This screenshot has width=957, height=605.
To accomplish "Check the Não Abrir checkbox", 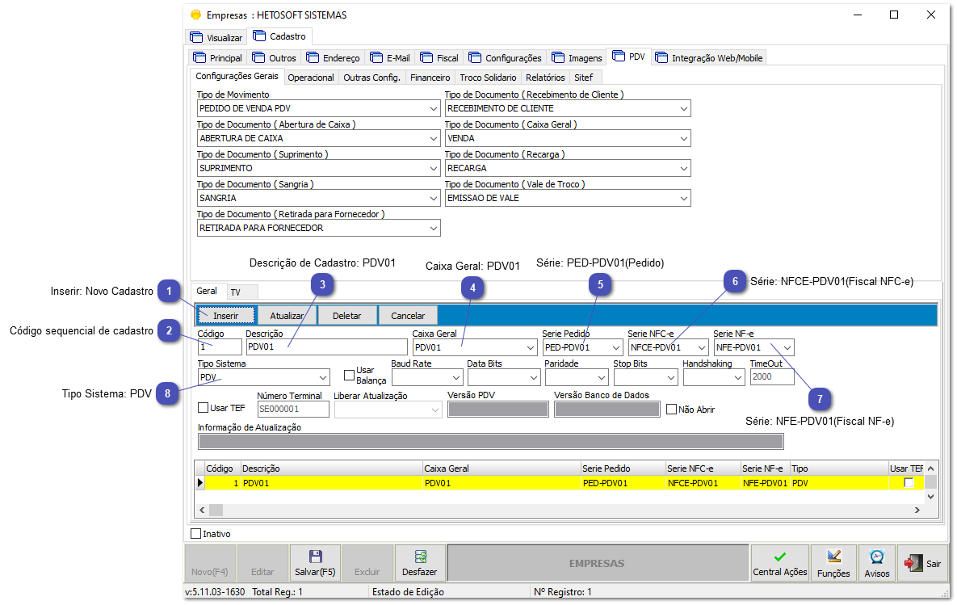I will pos(669,409).
